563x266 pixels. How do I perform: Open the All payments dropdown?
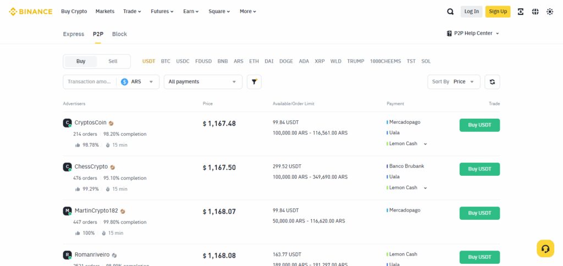click(x=203, y=82)
